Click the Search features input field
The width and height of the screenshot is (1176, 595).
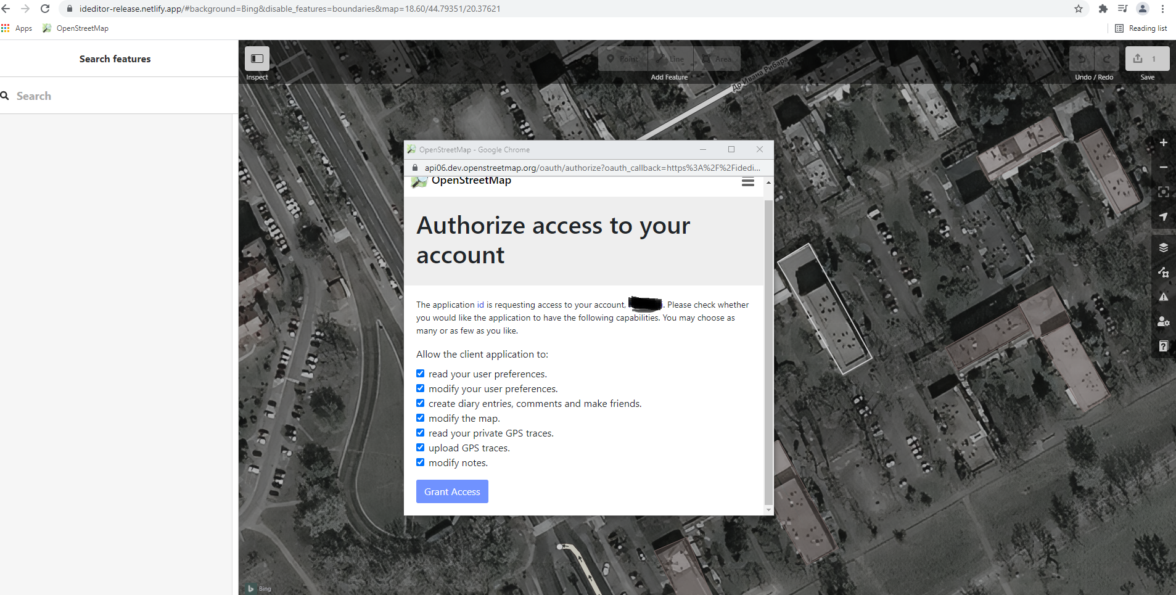pos(119,96)
